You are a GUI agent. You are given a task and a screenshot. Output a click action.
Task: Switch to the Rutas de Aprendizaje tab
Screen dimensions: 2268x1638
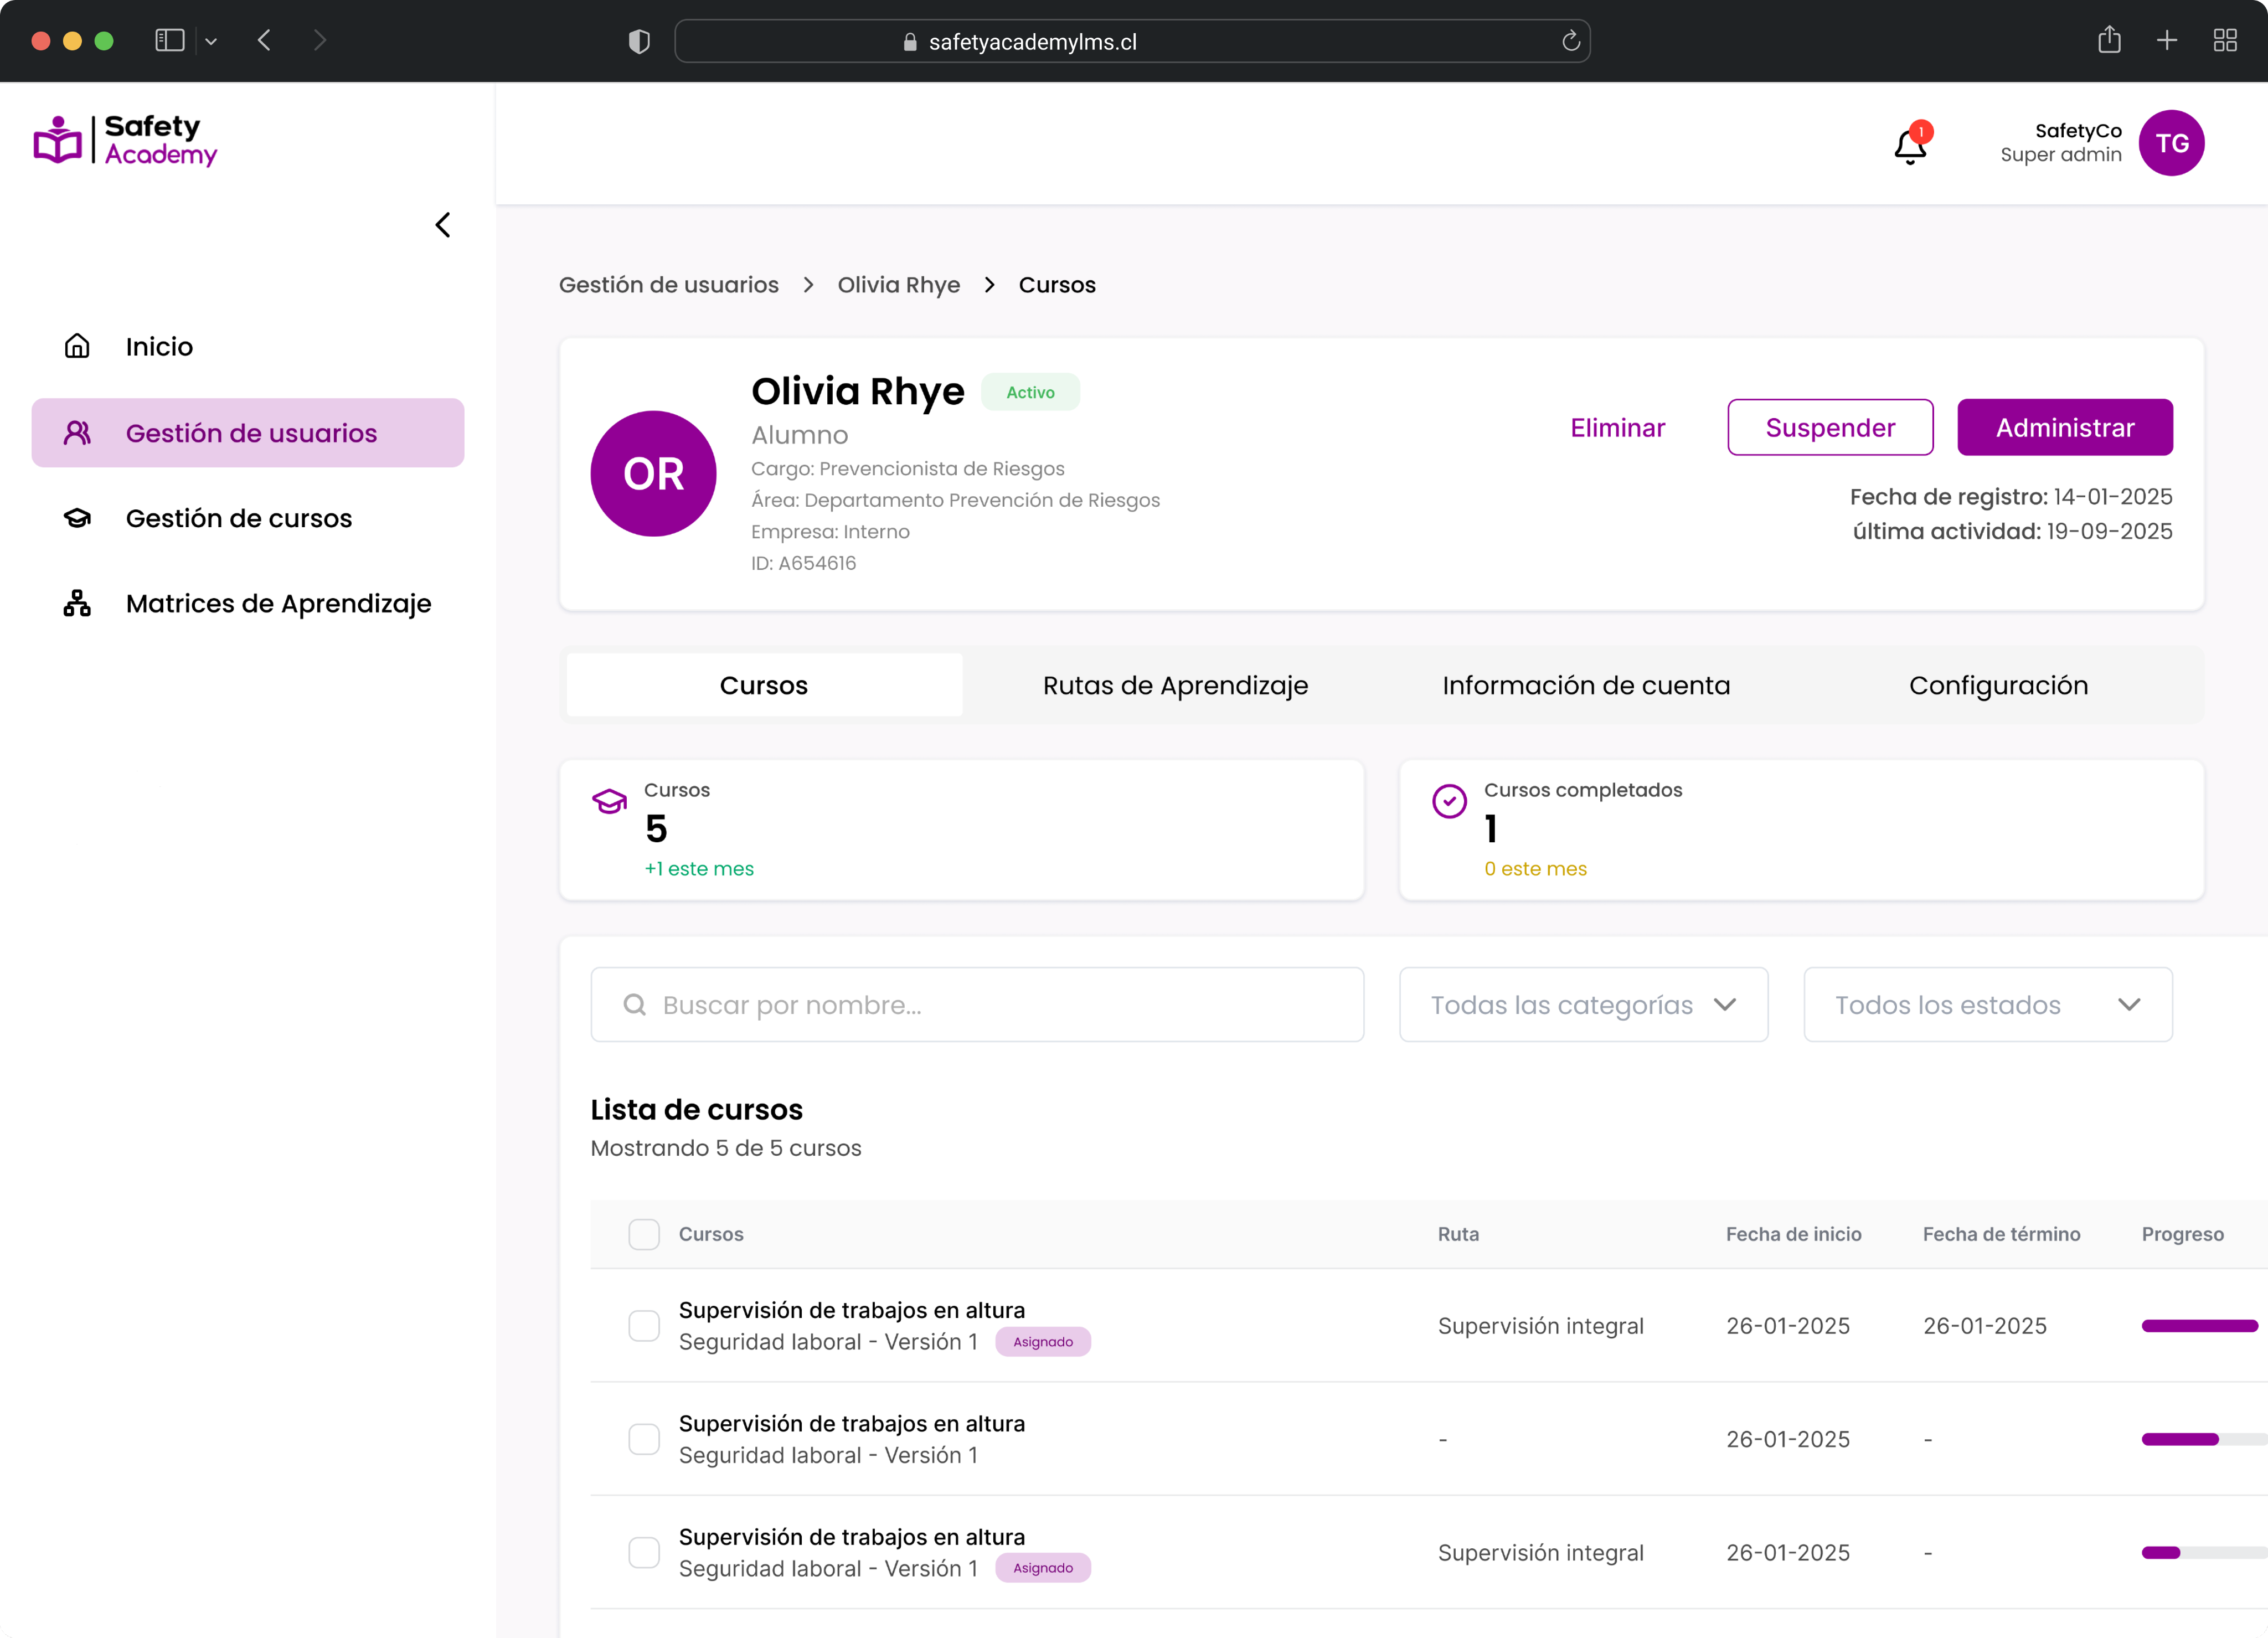pyautogui.click(x=1175, y=685)
